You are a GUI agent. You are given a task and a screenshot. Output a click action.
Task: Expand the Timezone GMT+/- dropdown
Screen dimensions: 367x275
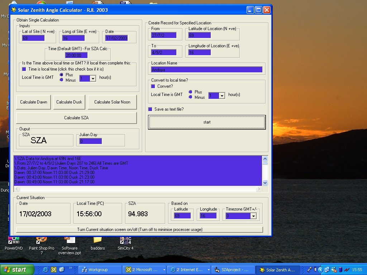tap(254, 216)
